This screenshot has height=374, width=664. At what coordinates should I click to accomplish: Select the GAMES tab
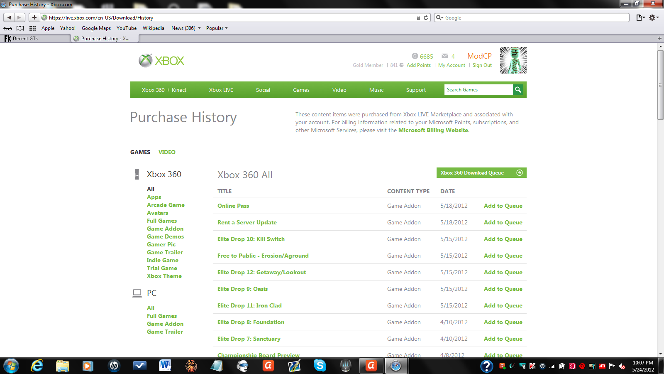coord(140,152)
